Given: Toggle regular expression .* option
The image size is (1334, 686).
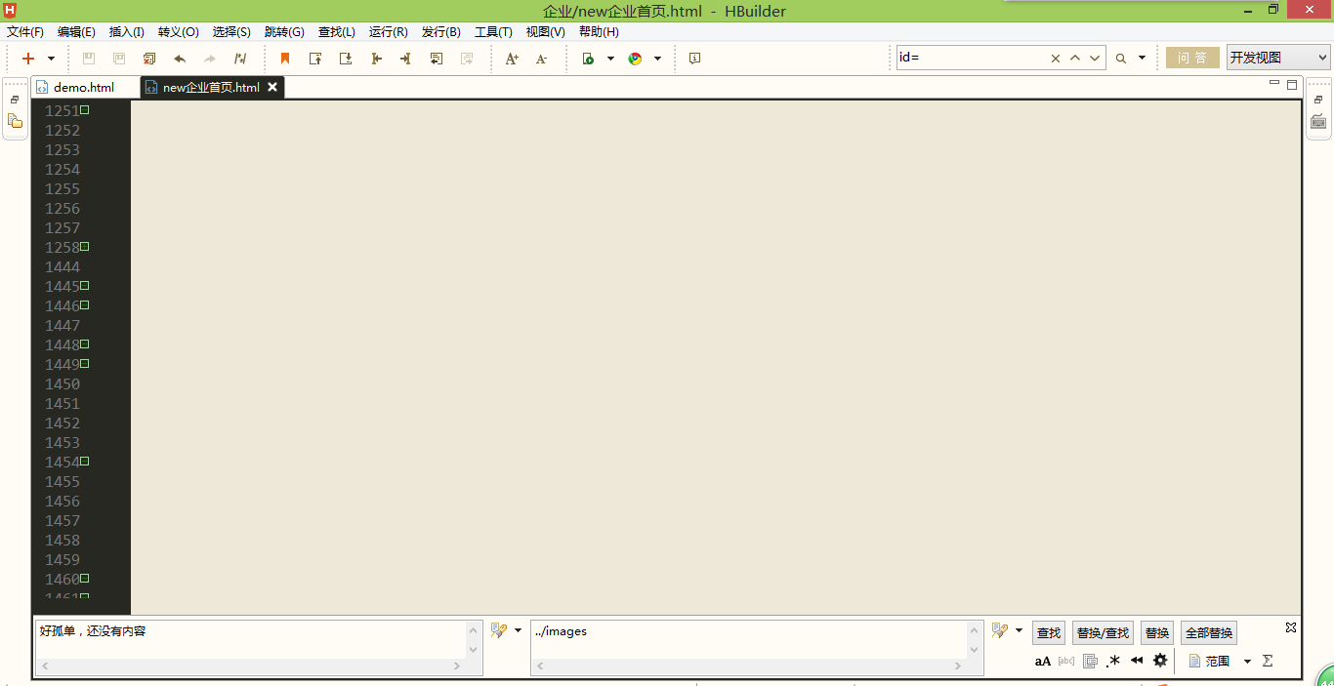Looking at the screenshot, I should [1113, 661].
